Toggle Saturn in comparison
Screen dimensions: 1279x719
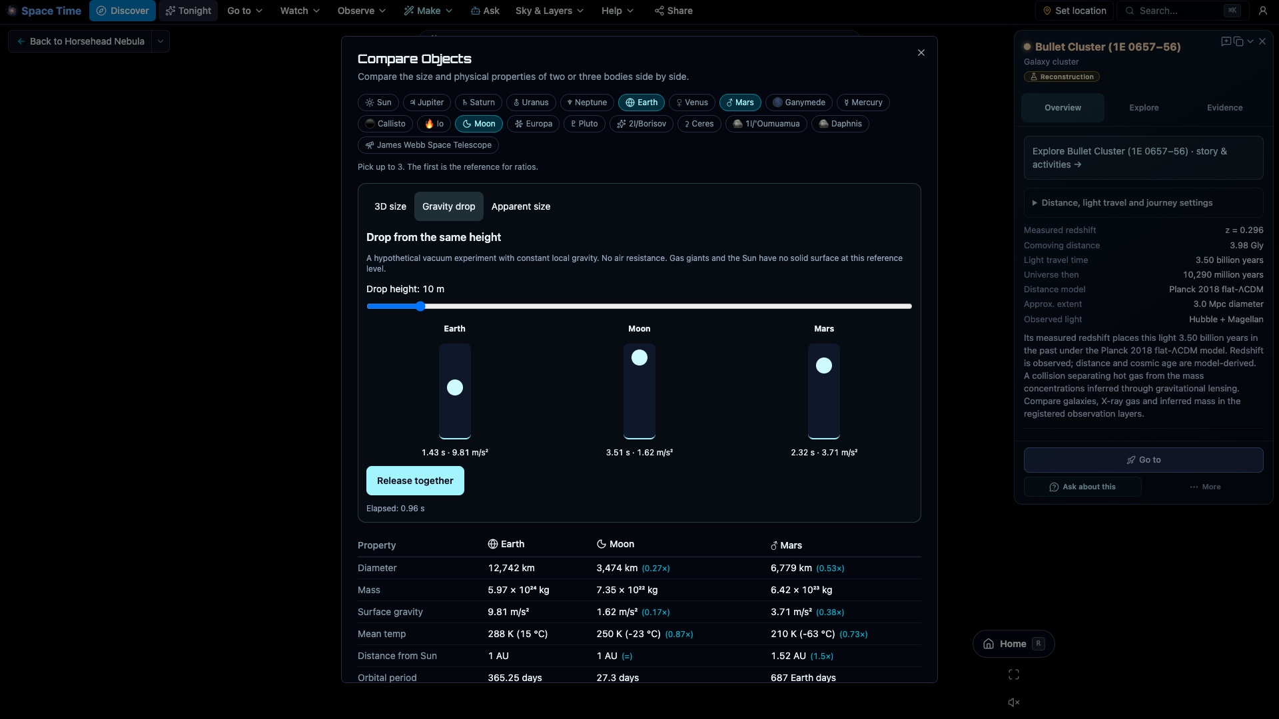pyautogui.click(x=478, y=103)
